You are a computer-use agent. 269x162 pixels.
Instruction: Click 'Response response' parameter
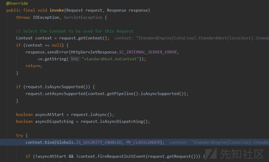pyautogui.click(x=127, y=10)
